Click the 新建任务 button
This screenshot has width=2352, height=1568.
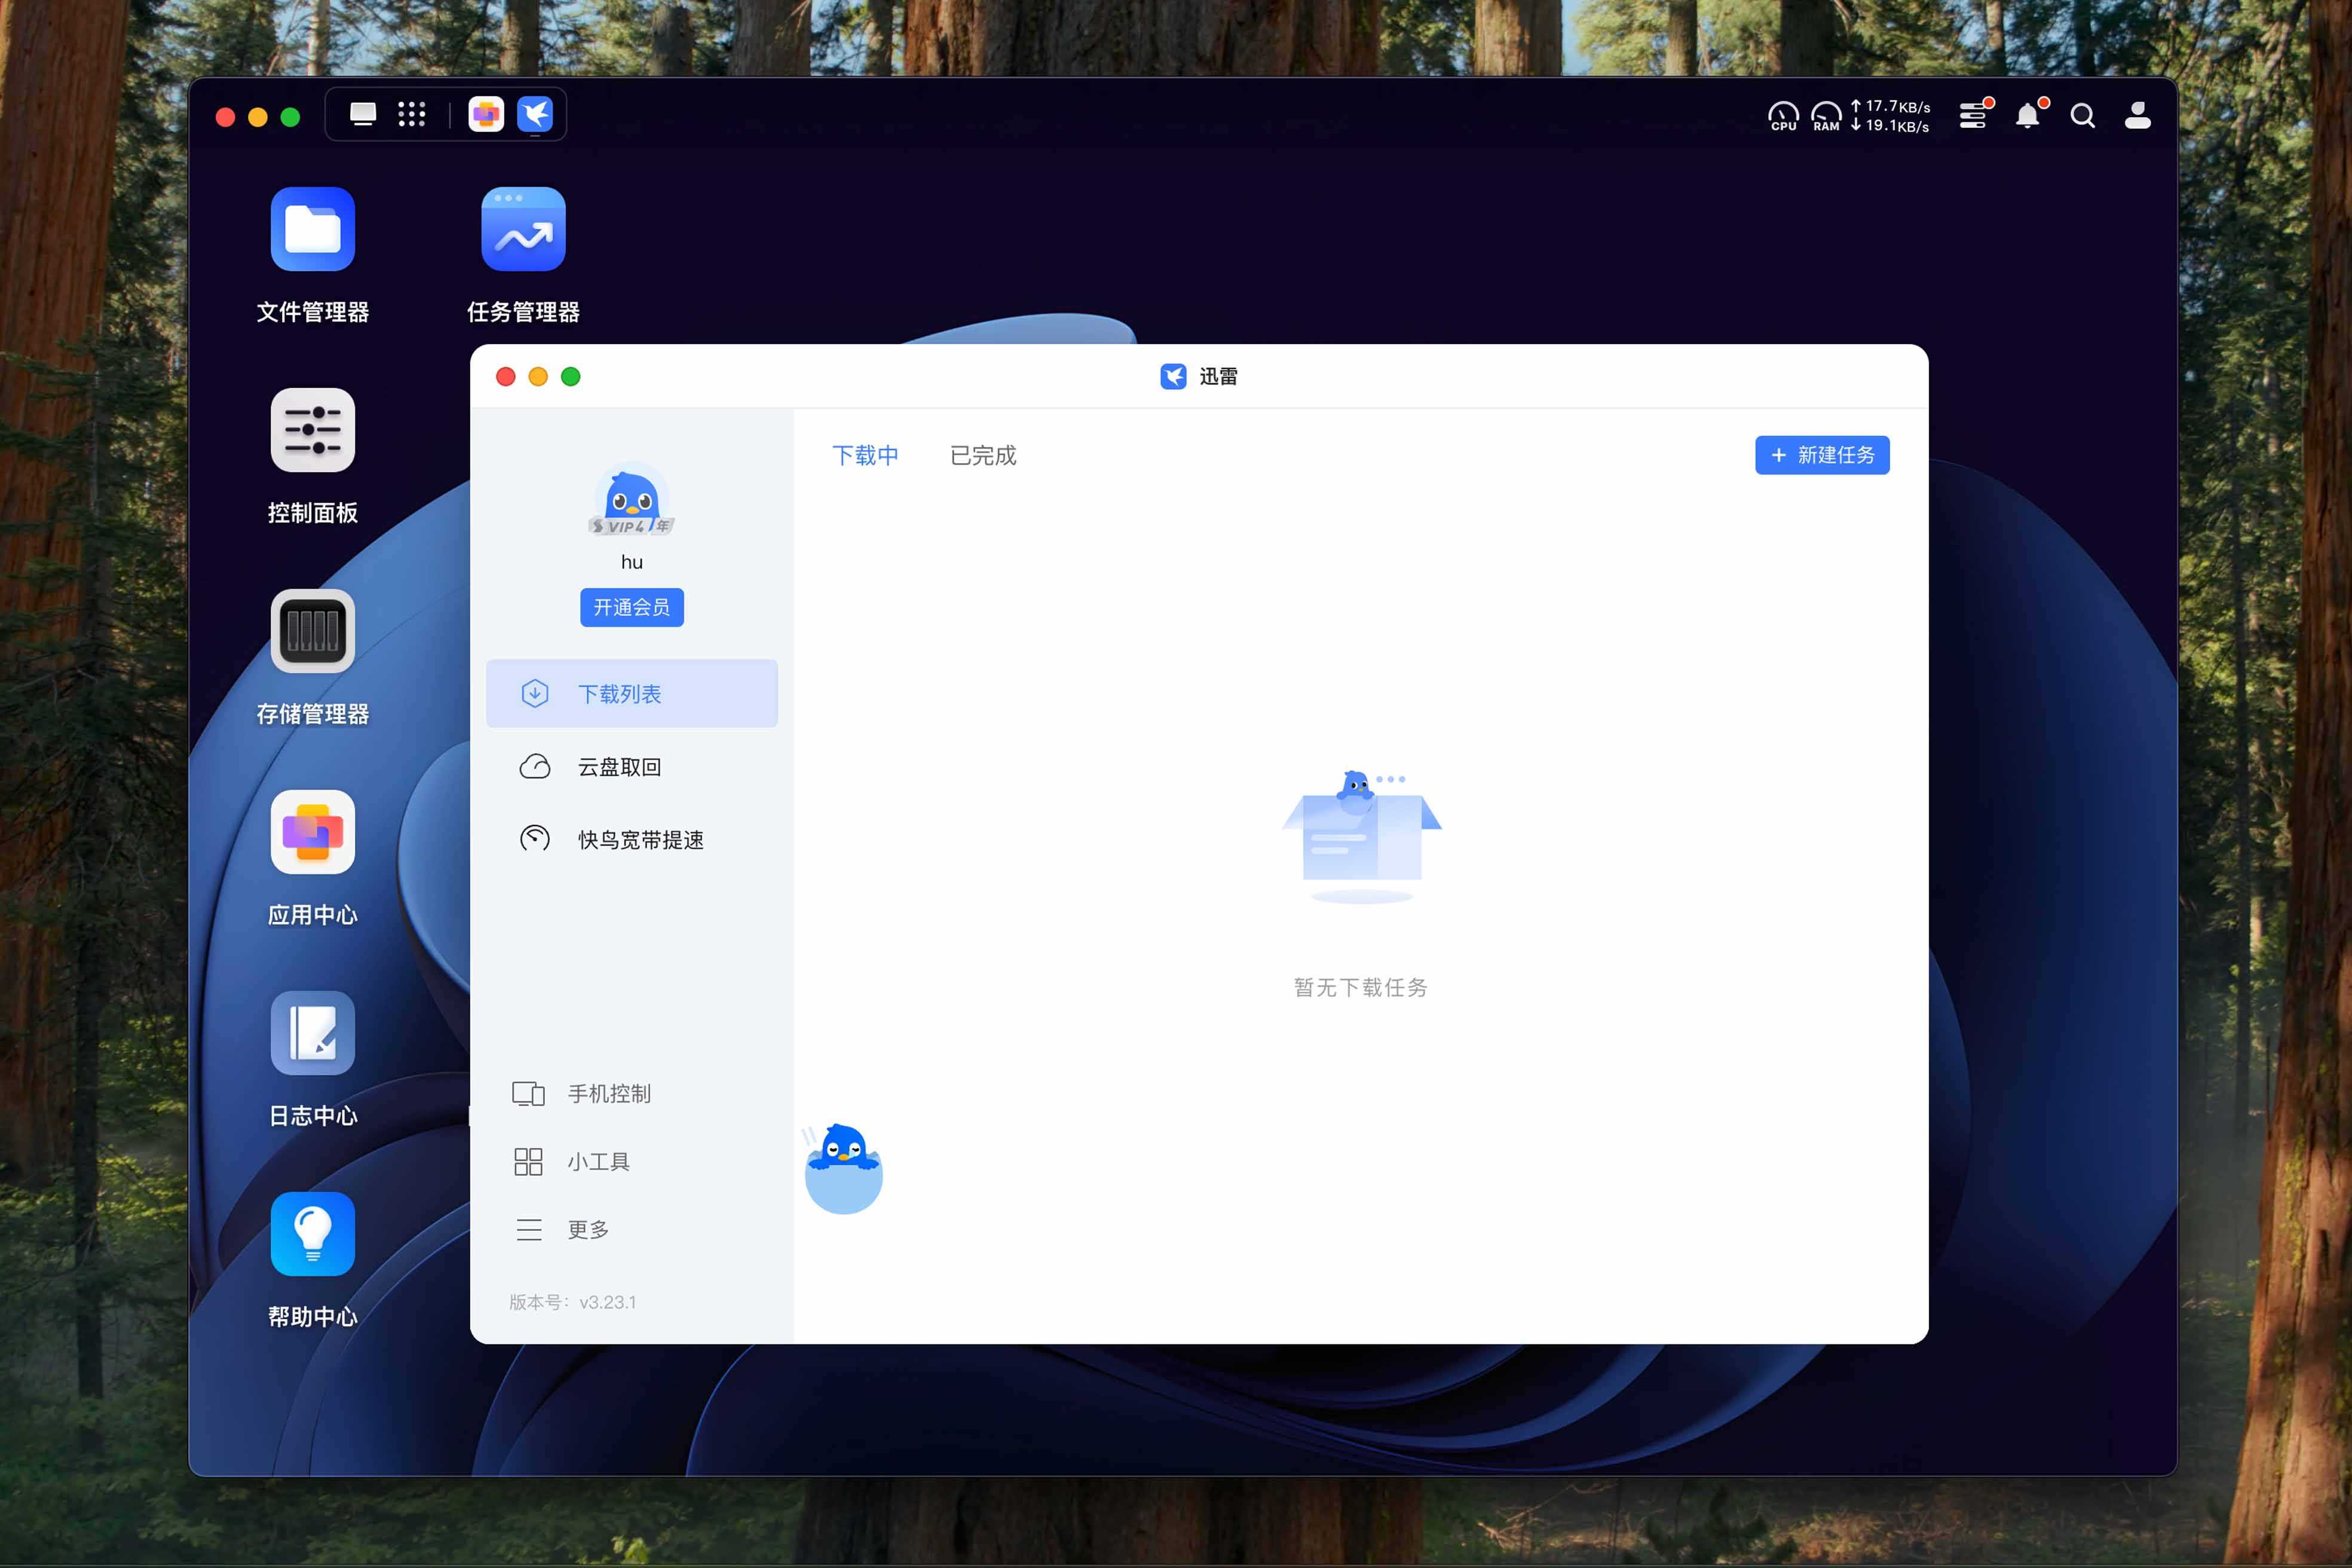coord(1821,455)
